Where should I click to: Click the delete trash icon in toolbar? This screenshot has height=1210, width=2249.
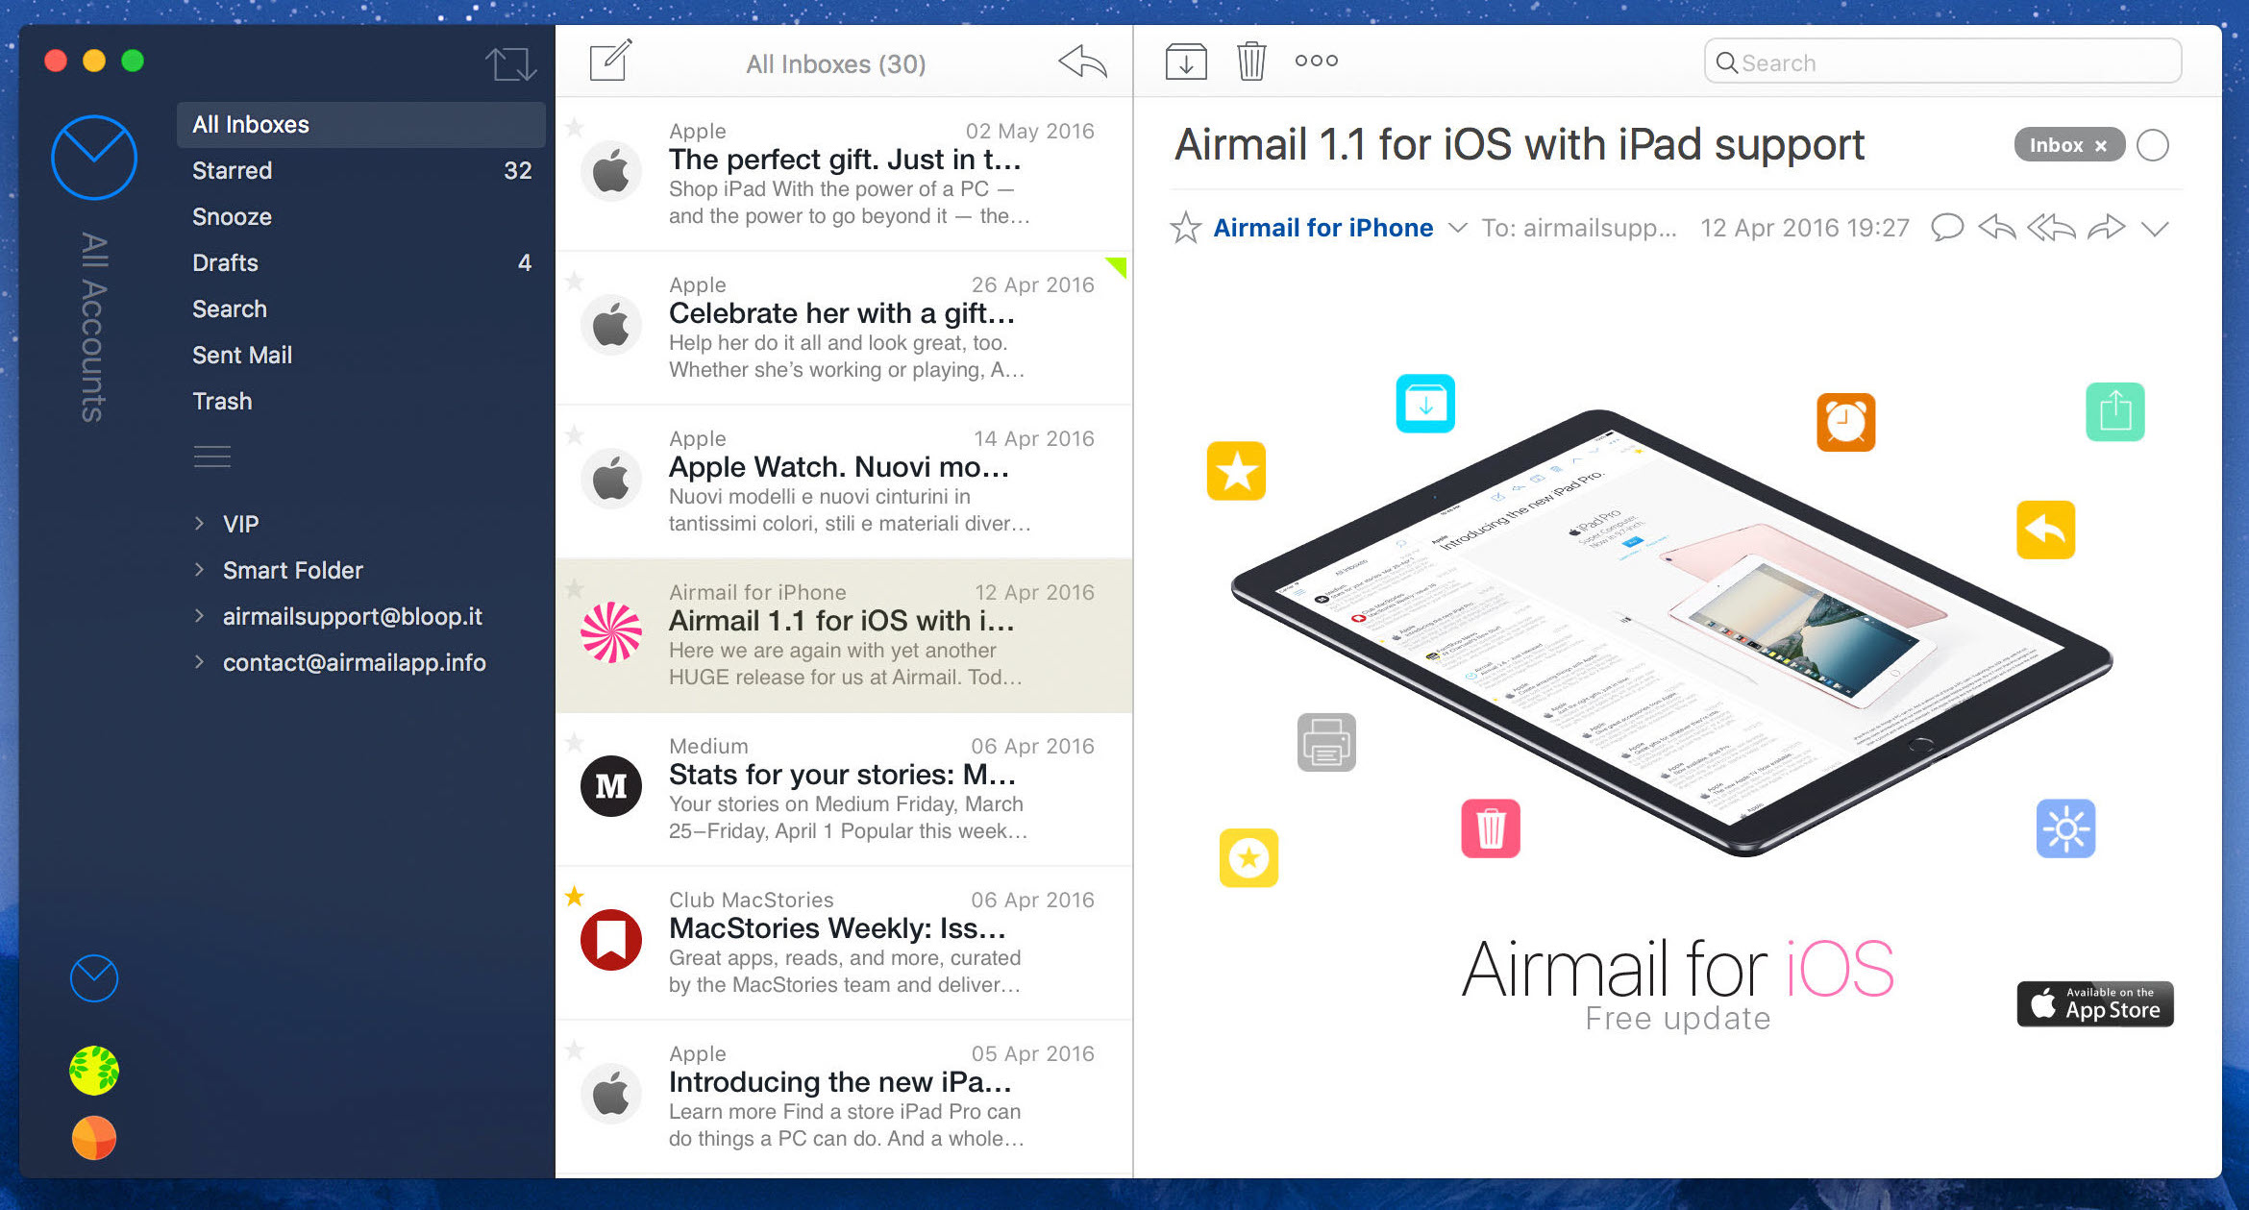point(1249,62)
